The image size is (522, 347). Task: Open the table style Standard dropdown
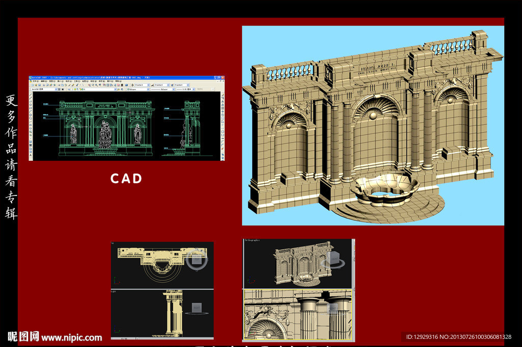coord(182,85)
